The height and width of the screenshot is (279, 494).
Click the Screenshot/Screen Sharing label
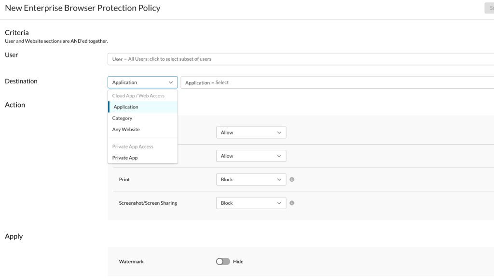click(148, 203)
